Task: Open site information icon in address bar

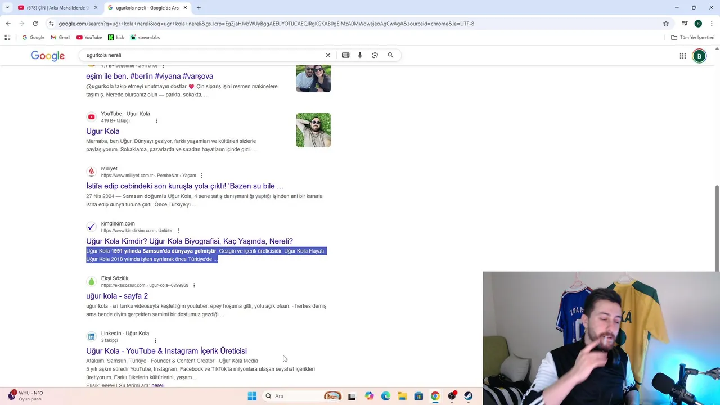Action: point(51,24)
